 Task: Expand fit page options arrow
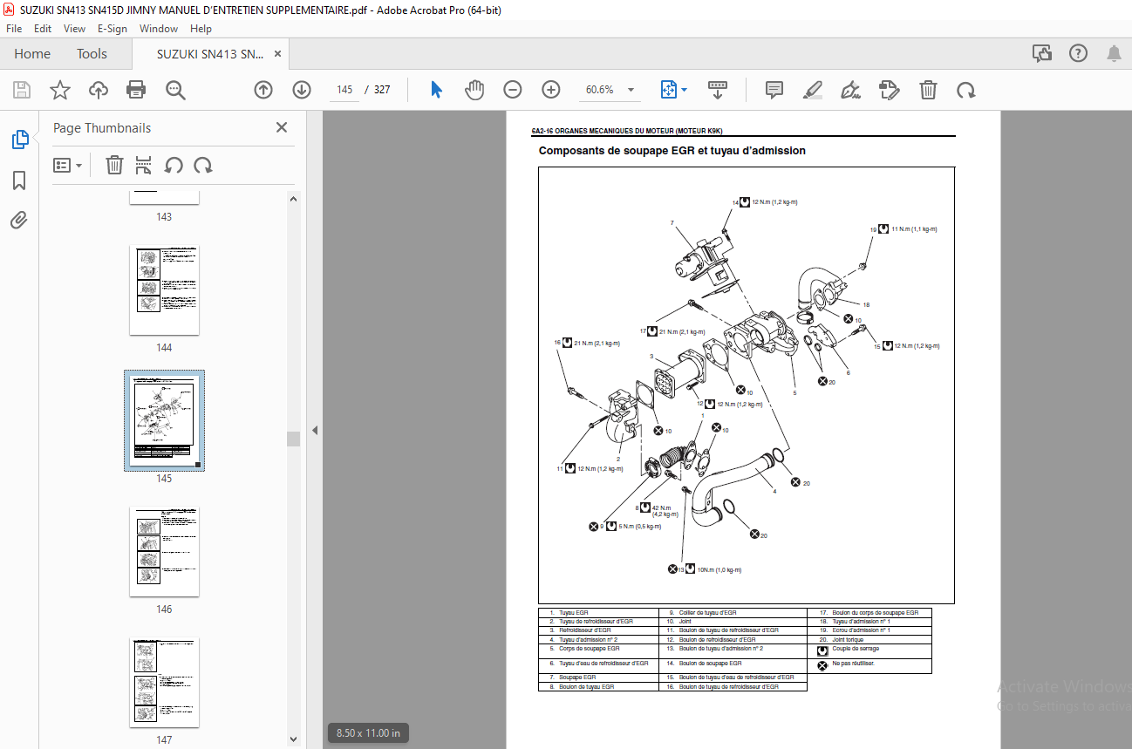[684, 90]
